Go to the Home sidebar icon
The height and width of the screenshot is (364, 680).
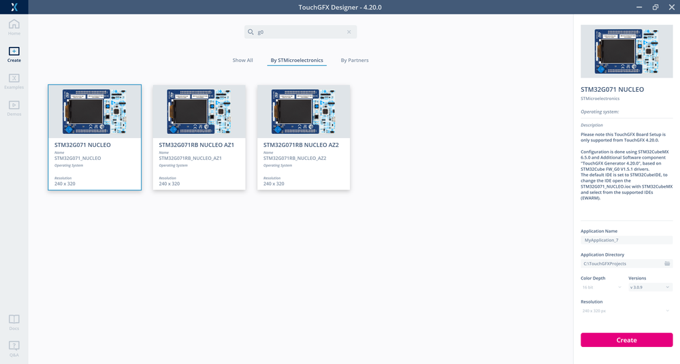click(14, 27)
